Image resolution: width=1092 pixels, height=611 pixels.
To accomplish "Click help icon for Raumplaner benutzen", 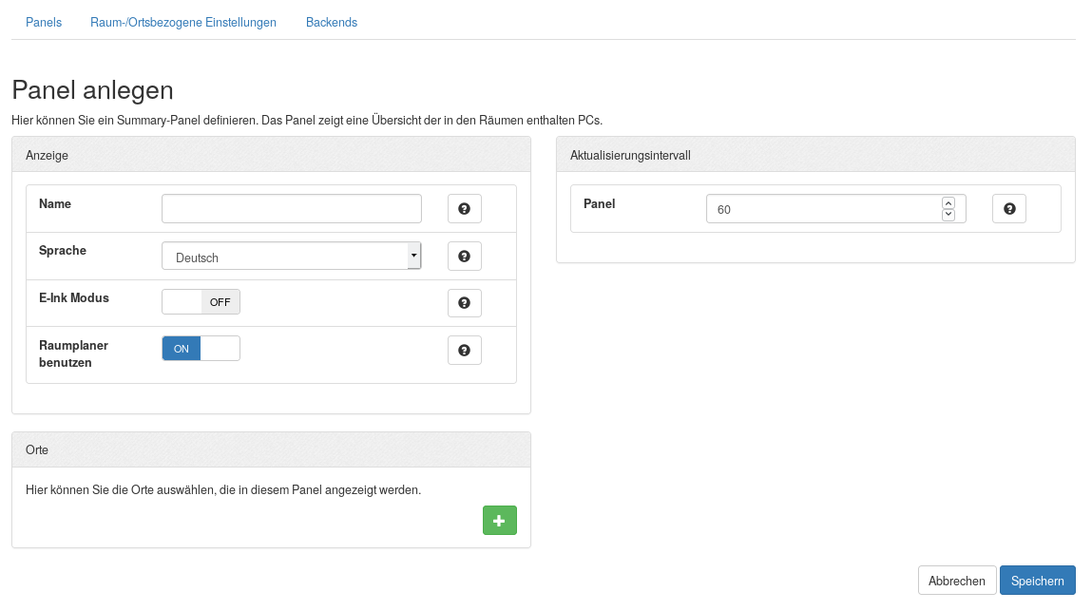I will point(464,351).
